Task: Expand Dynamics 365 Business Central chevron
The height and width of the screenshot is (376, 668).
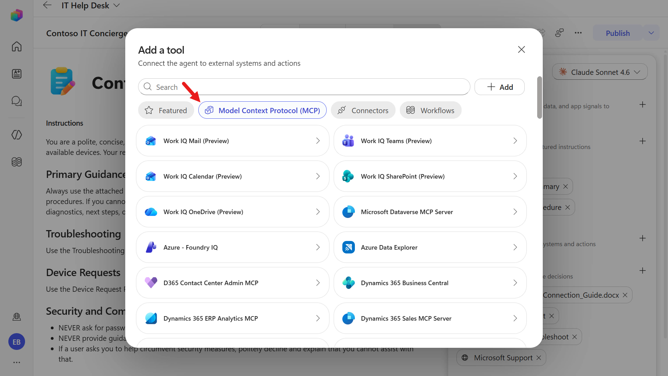Action: coord(515,283)
